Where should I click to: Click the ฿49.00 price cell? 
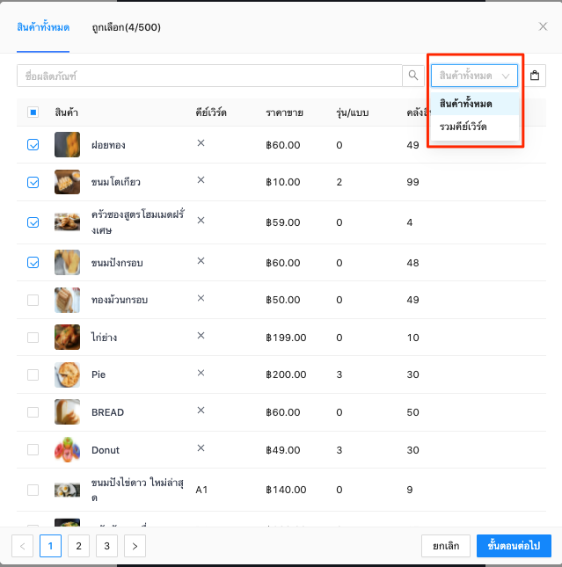(282, 450)
